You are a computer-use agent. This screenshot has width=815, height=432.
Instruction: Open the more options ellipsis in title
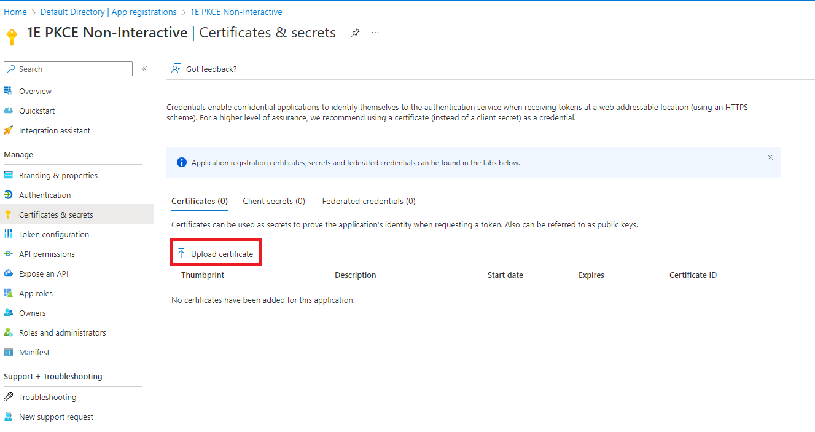[x=375, y=33]
